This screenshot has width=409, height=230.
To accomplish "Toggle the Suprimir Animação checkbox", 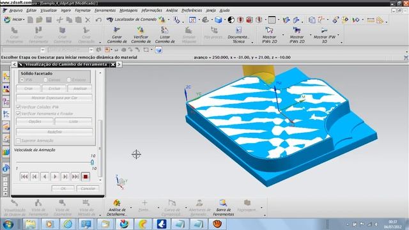I will (19, 141).
